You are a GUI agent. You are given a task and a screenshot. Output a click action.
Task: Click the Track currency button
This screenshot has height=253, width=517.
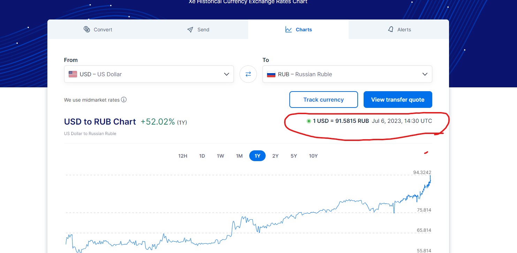[324, 100]
